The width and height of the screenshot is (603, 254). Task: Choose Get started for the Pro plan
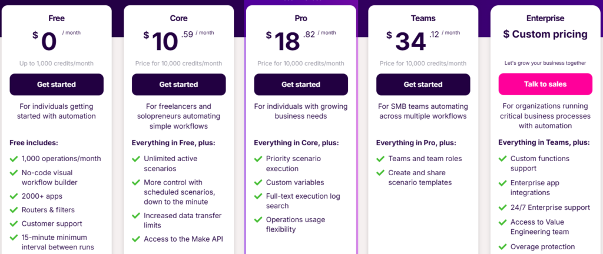coord(301,85)
